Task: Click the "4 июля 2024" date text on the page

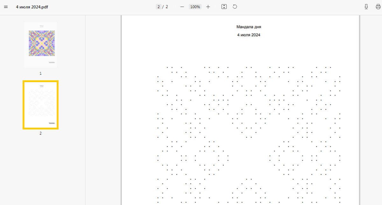Action: (x=249, y=35)
